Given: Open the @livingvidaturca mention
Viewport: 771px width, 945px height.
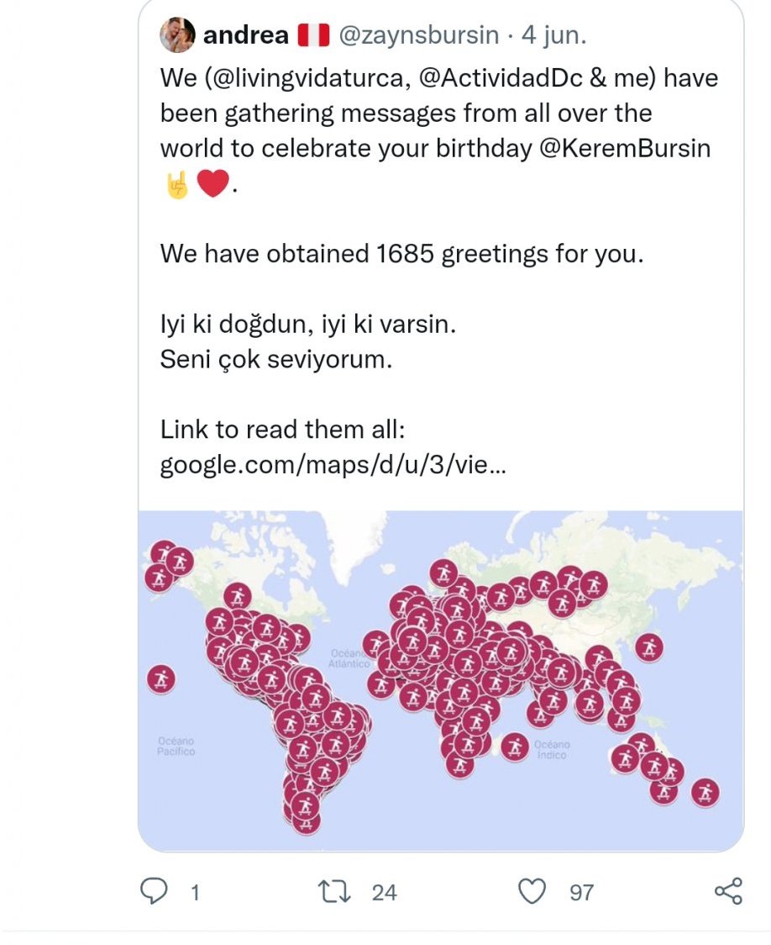Looking at the screenshot, I should (x=308, y=78).
